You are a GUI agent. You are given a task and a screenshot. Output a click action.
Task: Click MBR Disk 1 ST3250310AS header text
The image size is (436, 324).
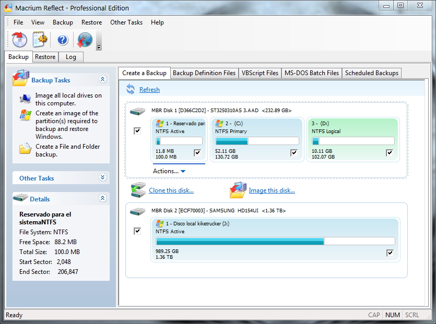click(221, 110)
